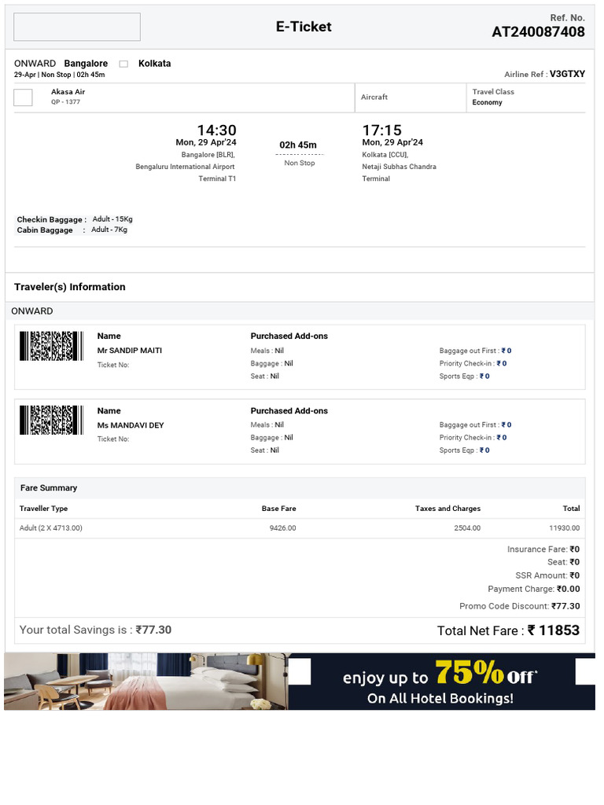Click the 14:30 departure time
The image size is (604, 805).
click(216, 130)
